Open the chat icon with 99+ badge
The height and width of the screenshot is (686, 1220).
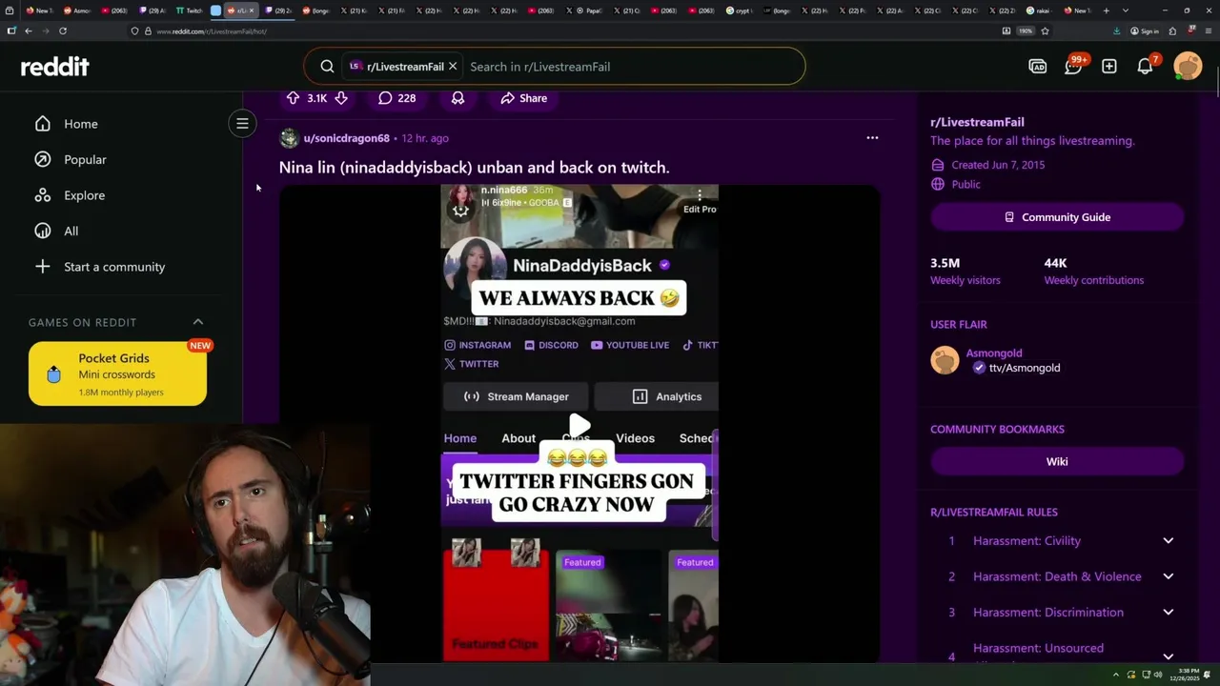coord(1074,66)
